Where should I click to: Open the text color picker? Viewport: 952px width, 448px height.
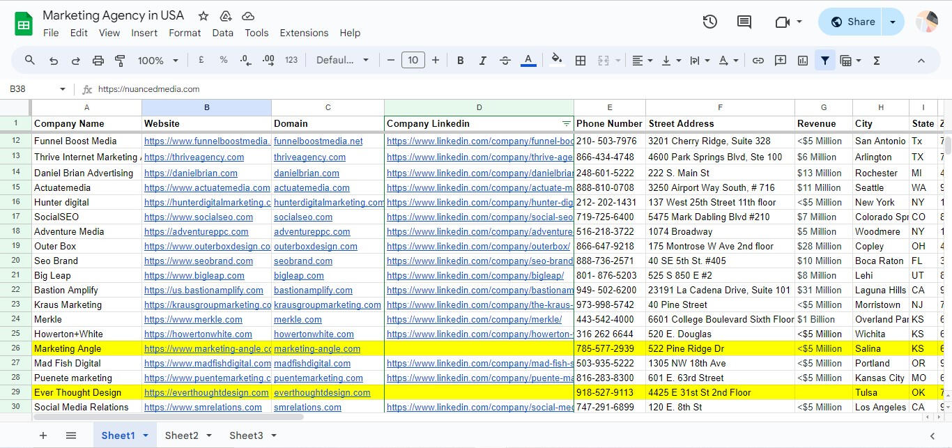click(x=528, y=61)
